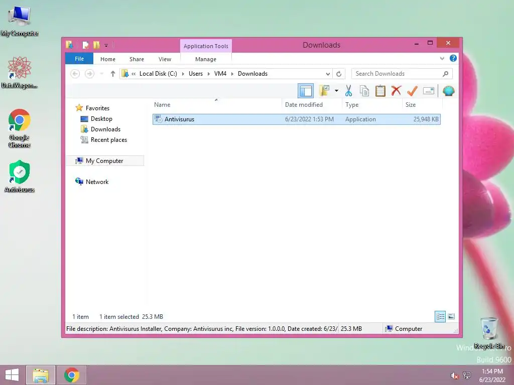Click the red X Delete icon

point(396,90)
